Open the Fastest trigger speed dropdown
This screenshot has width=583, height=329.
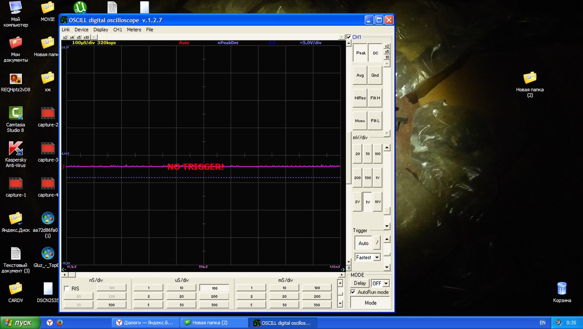377,258
